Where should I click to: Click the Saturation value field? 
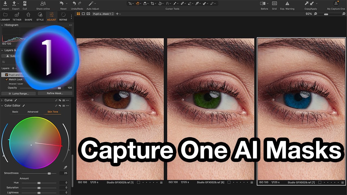coord(63,187)
